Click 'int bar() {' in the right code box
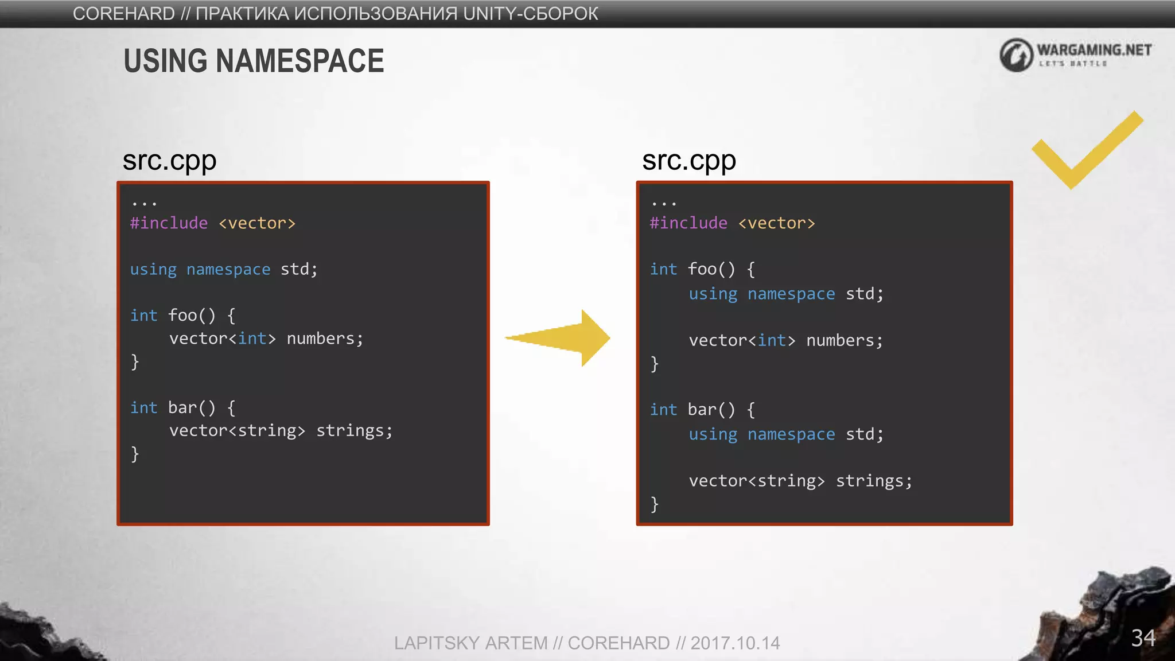Screen dimensions: 1175x661 point(702,410)
